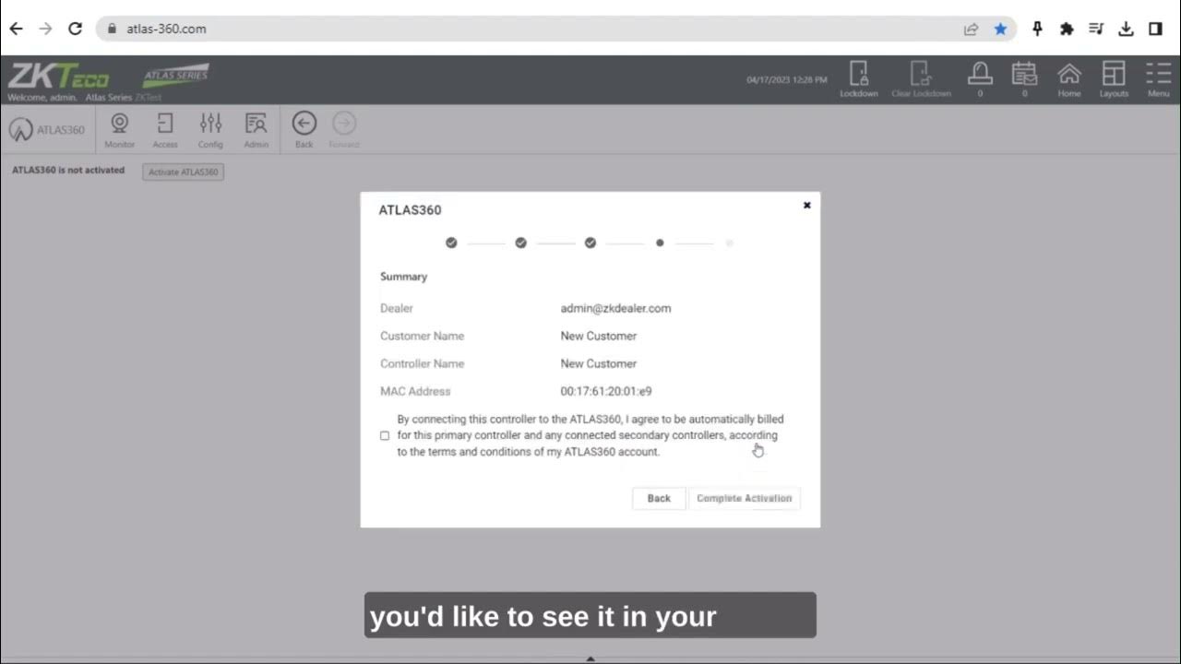Check the automatic billing agreement checkbox
1181x664 pixels.
pos(385,435)
